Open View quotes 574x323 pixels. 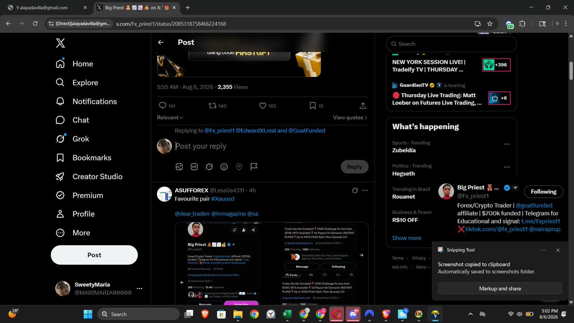click(350, 117)
